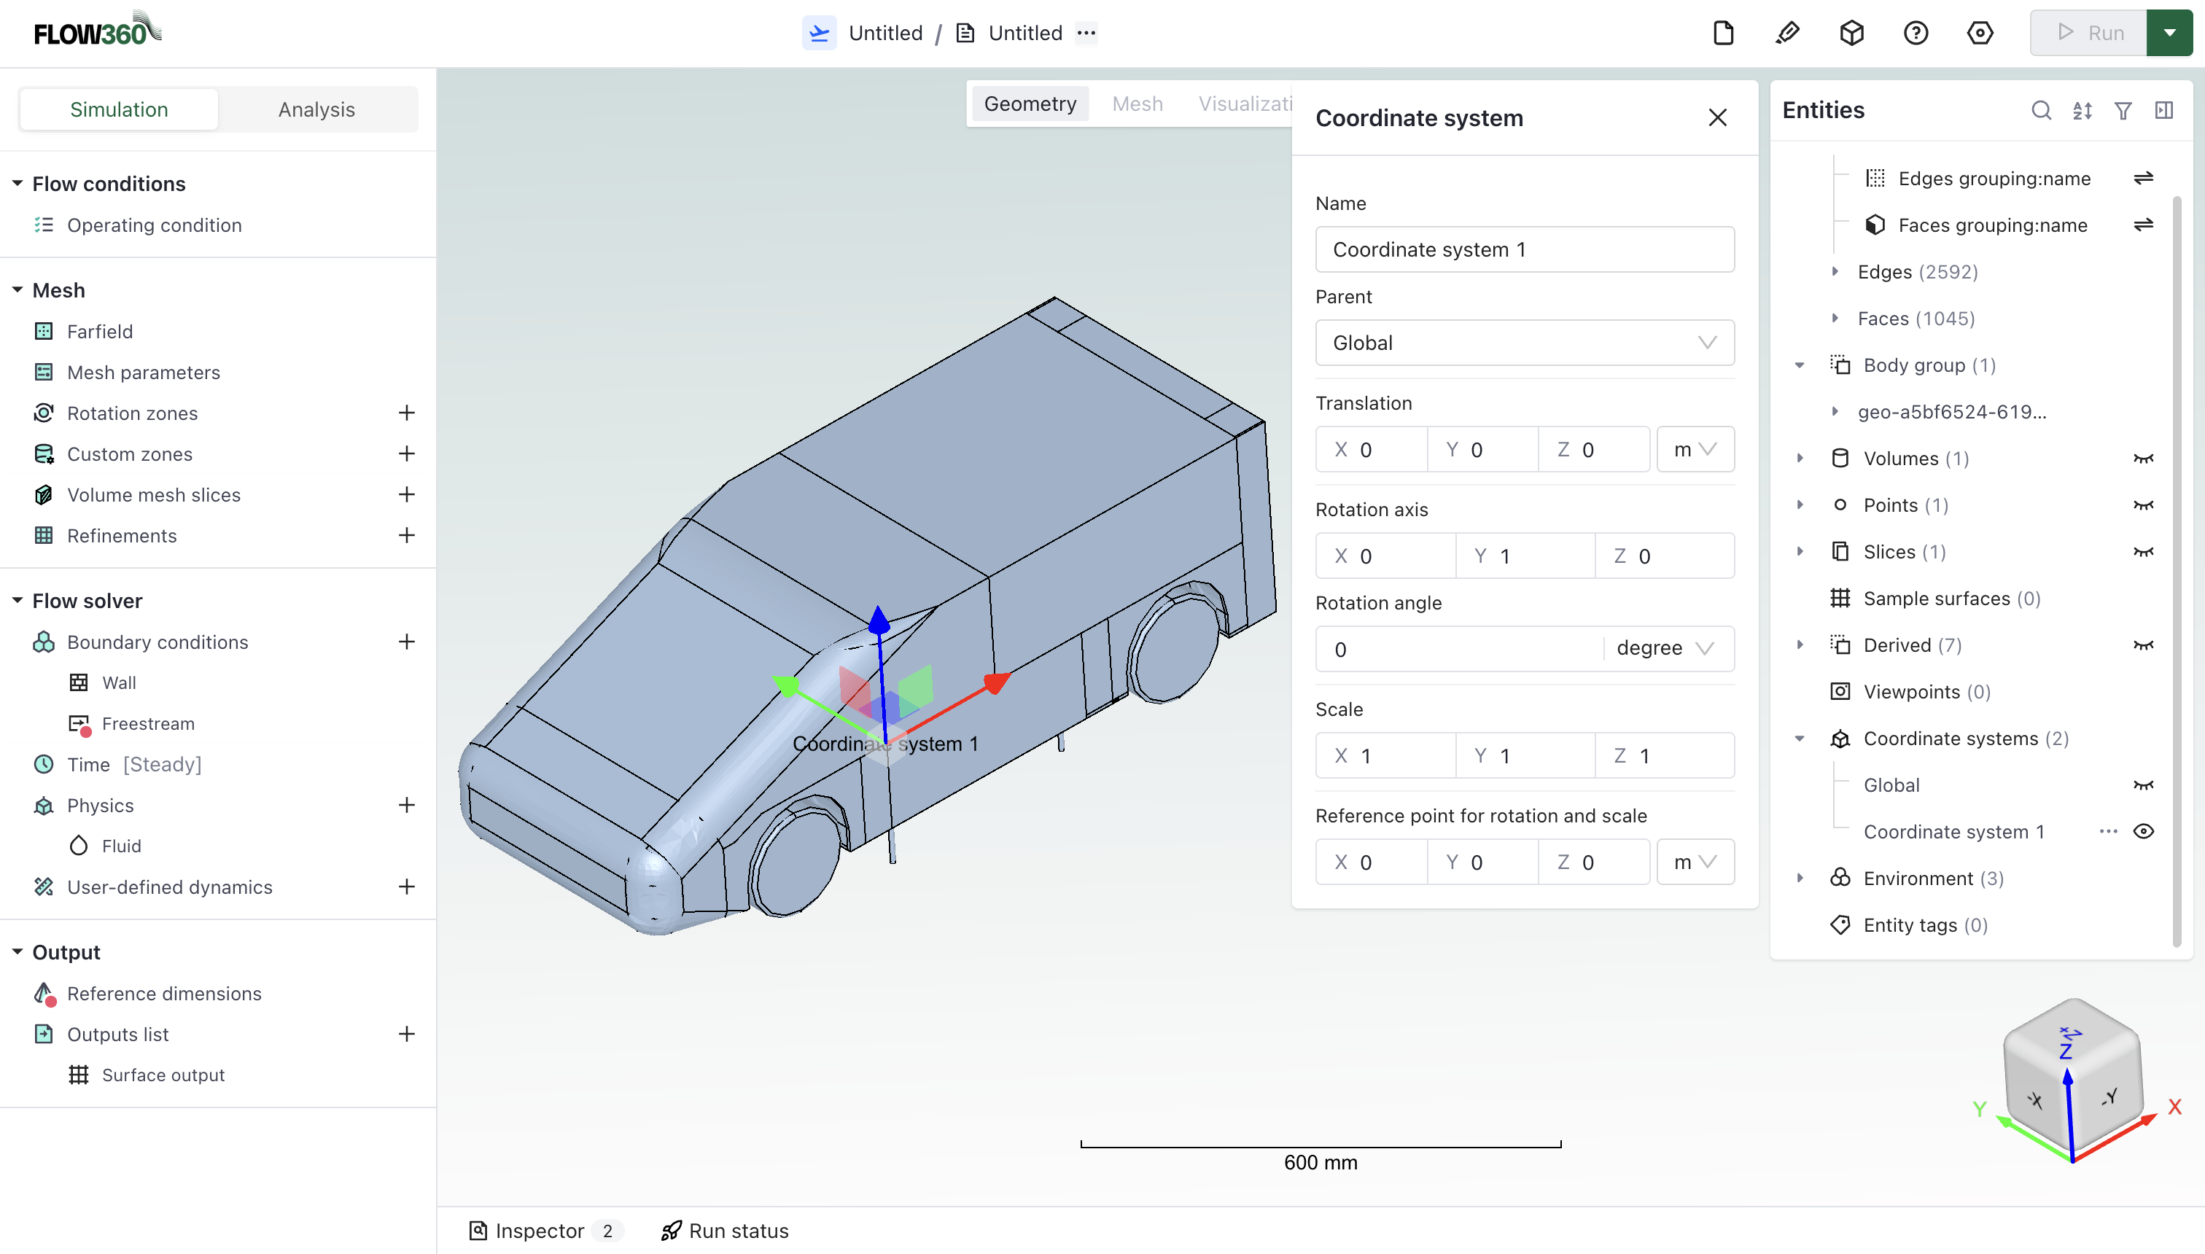Image resolution: width=2205 pixels, height=1254 pixels.
Task: Collapse the Coordinate systems tree entry
Action: (x=1800, y=738)
